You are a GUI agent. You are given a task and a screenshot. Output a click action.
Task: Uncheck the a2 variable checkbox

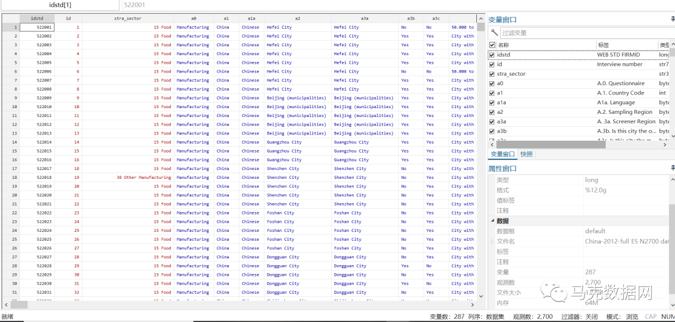coord(492,112)
